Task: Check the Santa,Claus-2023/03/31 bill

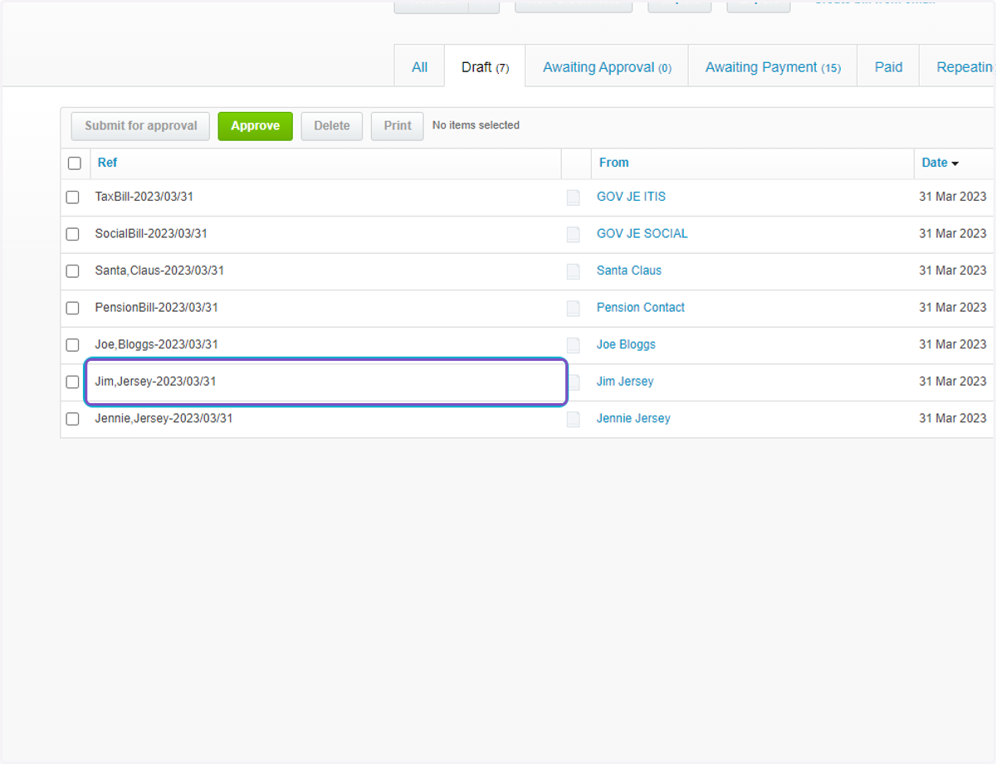Action: 73,271
